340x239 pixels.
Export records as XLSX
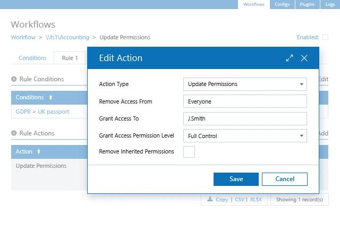coord(256,199)
